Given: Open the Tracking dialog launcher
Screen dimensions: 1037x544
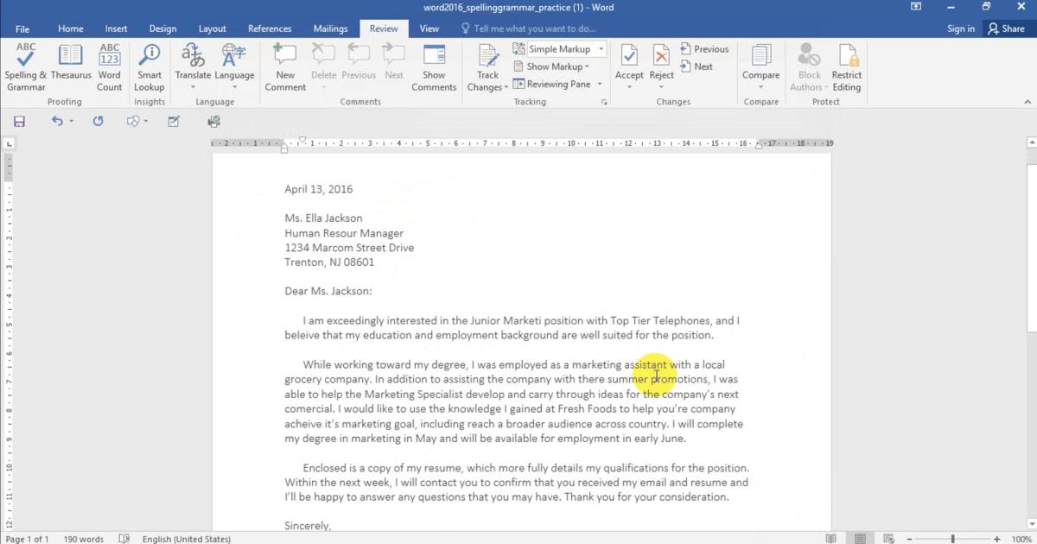Looking at the screenshot, I should point(604,102).
